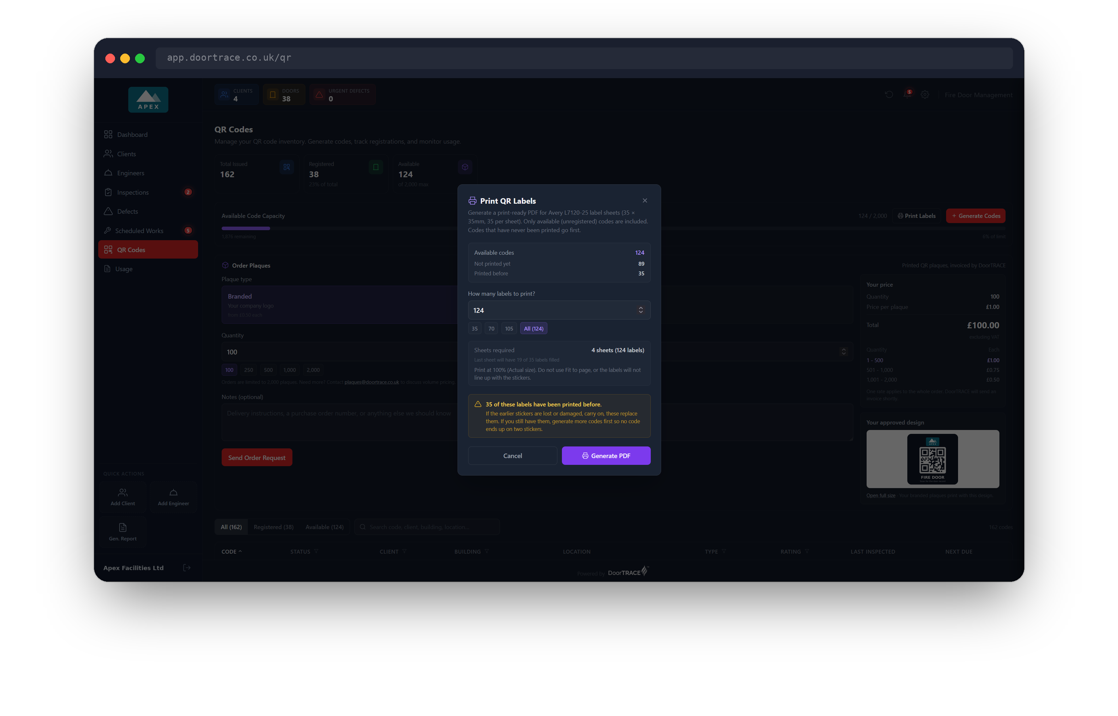This screenshot has height=716, width=1118.
Task: Click the QR Codes sidebar grid icon
Action: pos(108,250)
